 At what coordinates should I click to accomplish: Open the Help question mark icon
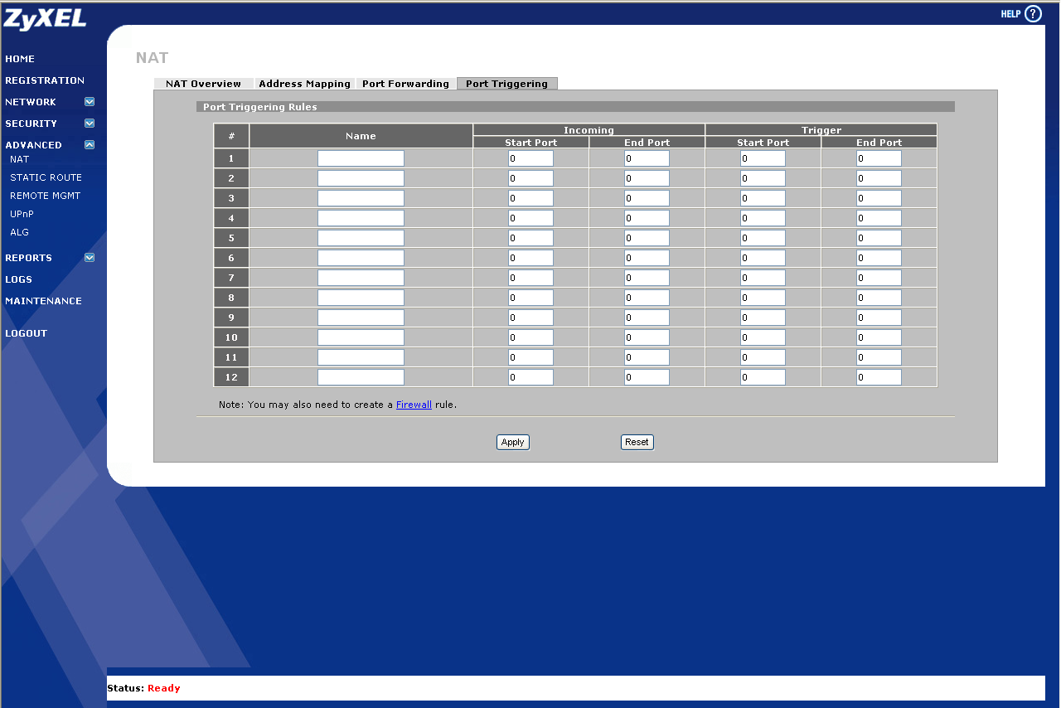coord(1033,14)
